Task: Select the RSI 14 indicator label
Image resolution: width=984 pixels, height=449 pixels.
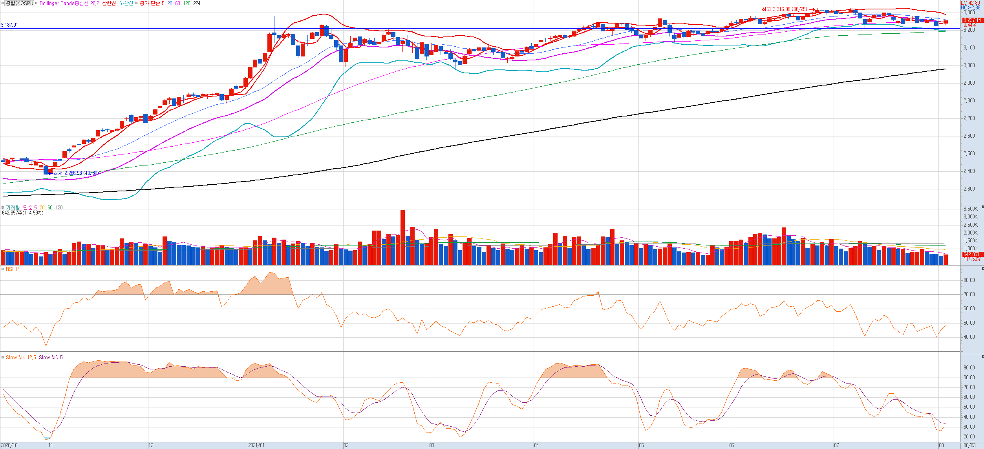Action: tap(13, 269)
